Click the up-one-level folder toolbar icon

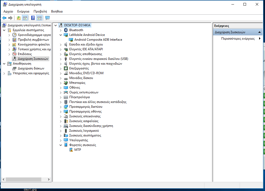click(18, 18)
